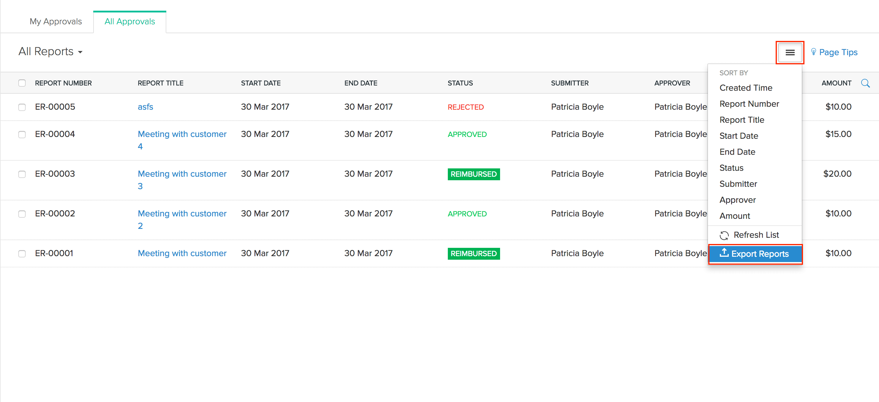Check the checkbox for report ER-00003
The width and height of the screenshot is (879, 402).
(22, 174)
